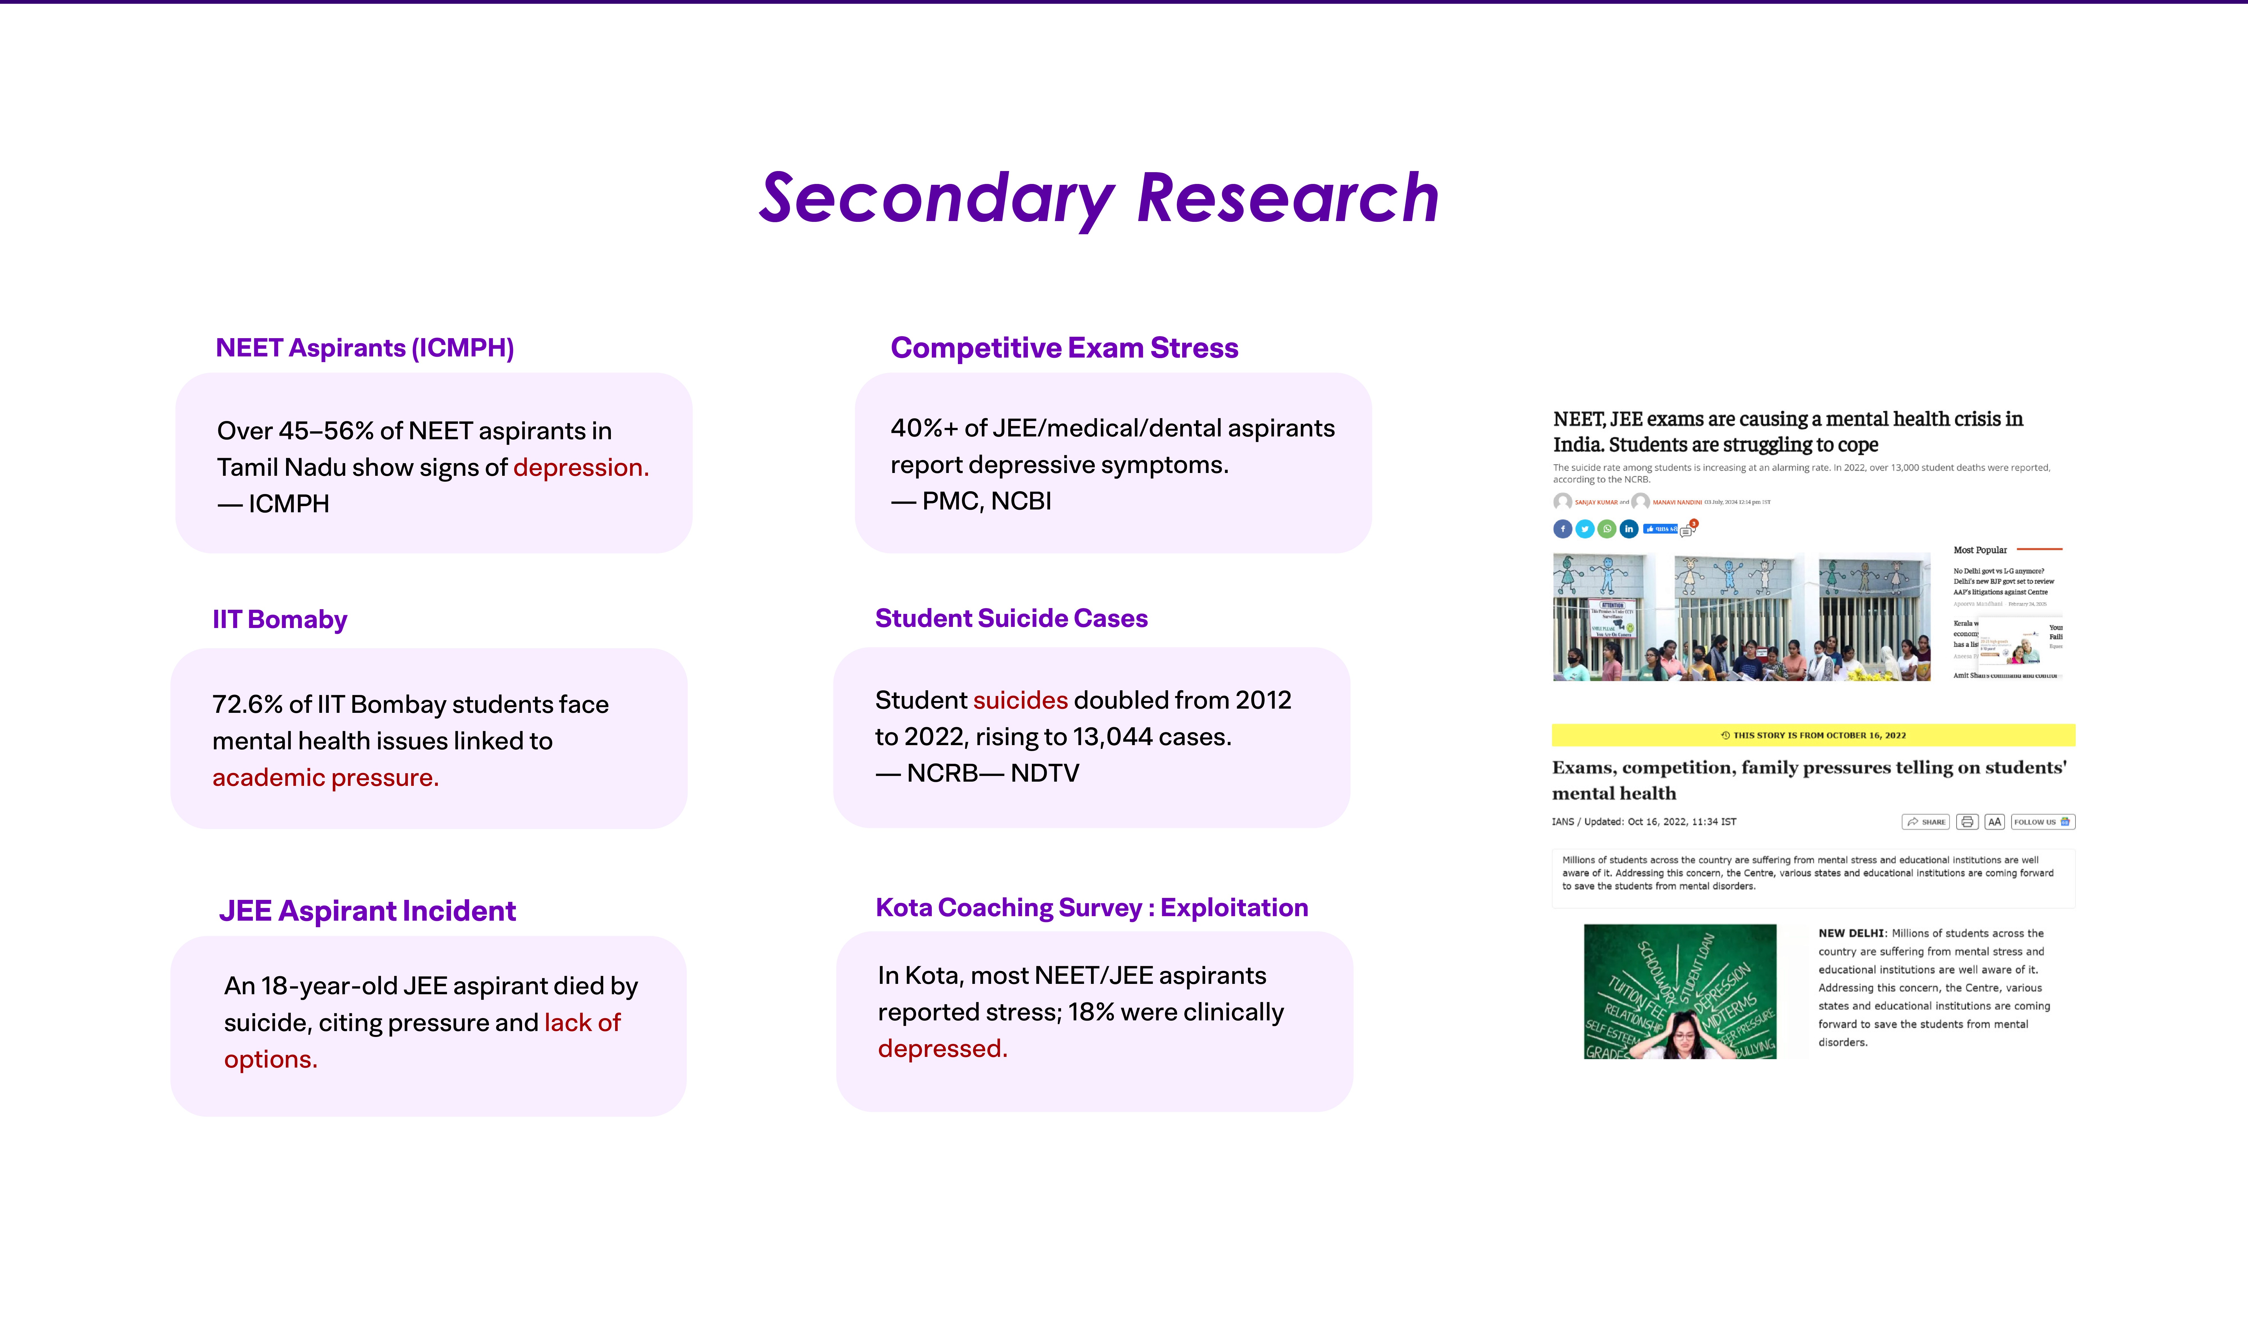Click the Twitter share icon
Image resolution: width=2248 pixels, height=1331 pixels.
coord(1585,529)
